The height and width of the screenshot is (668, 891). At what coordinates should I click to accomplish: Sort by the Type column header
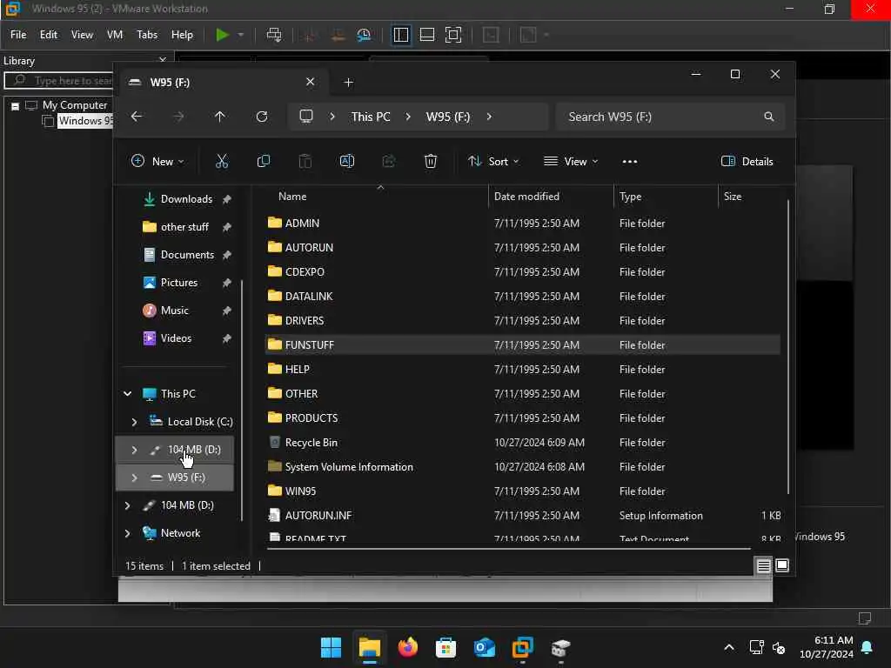click(630, 196)
